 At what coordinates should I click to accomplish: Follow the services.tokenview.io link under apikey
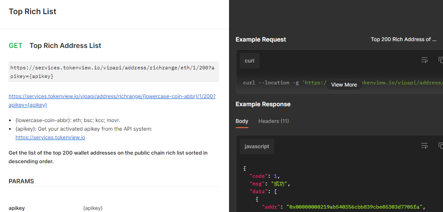tap(50, 137)
